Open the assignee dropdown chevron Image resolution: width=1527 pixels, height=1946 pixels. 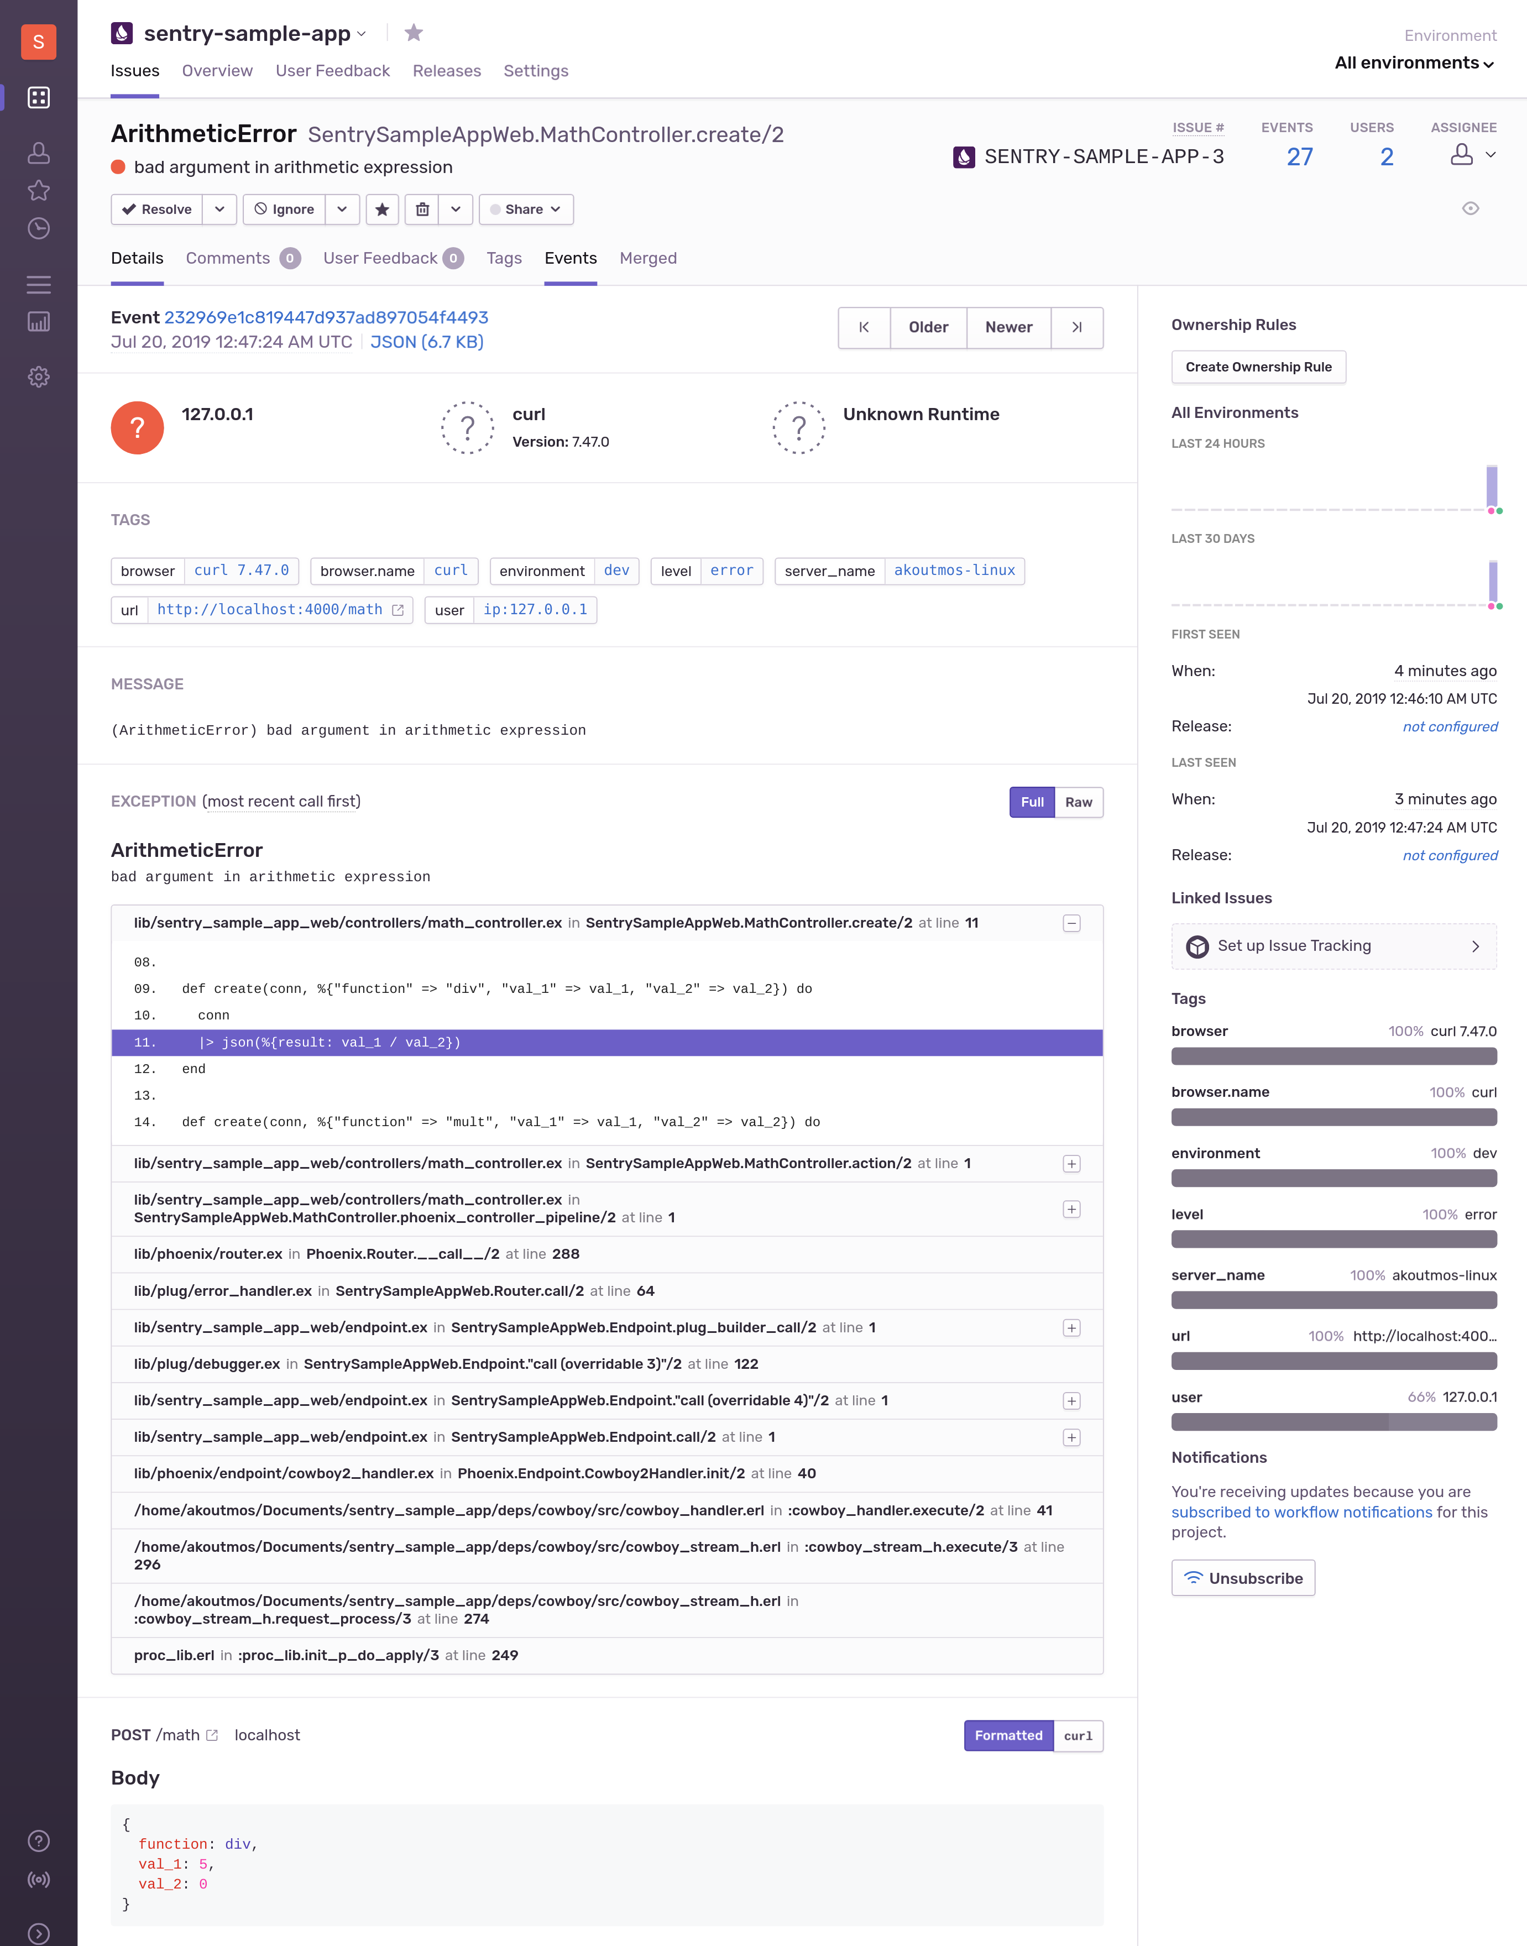(x=1491, y=155)
